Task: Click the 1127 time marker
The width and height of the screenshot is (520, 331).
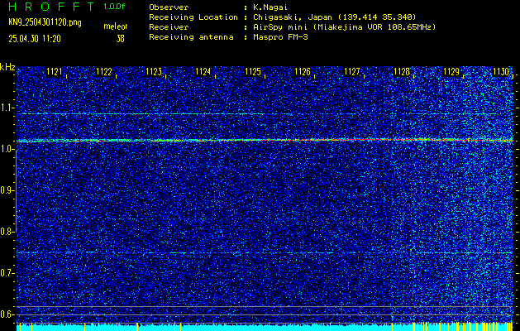Action: pyautogui.click(x=352, y=72)
